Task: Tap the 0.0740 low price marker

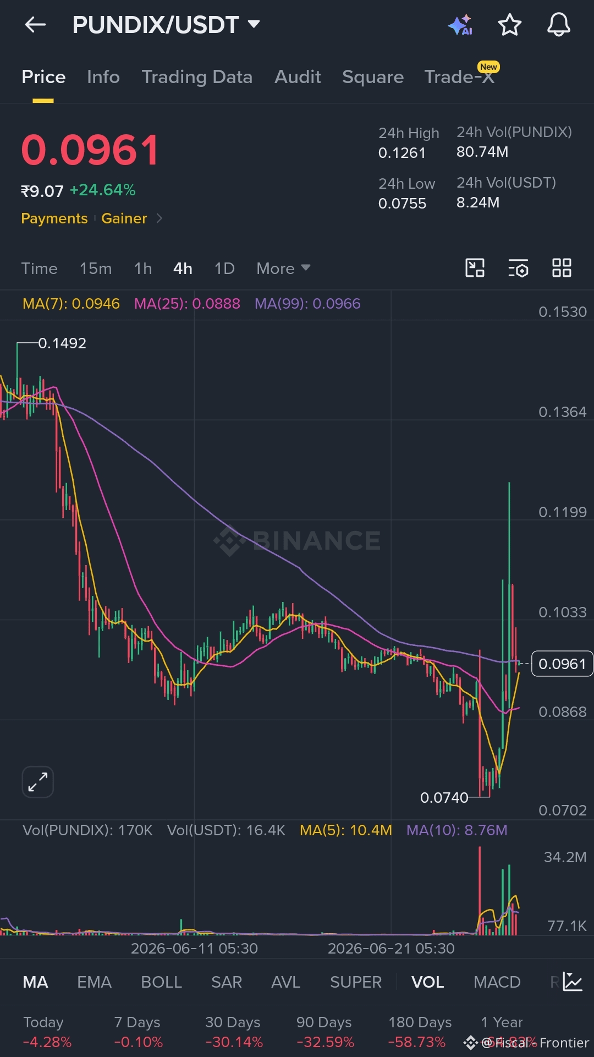Action: click(x=444, y=797)
